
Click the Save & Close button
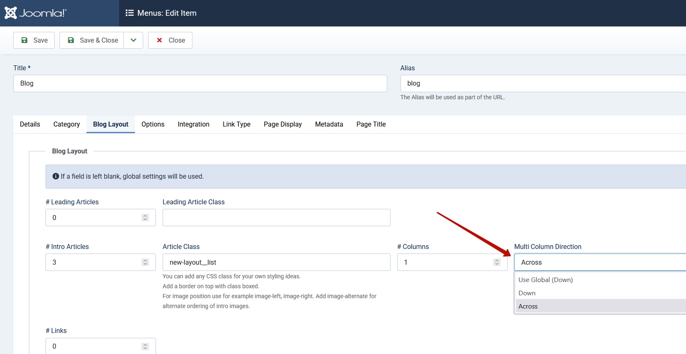[92, 40]
